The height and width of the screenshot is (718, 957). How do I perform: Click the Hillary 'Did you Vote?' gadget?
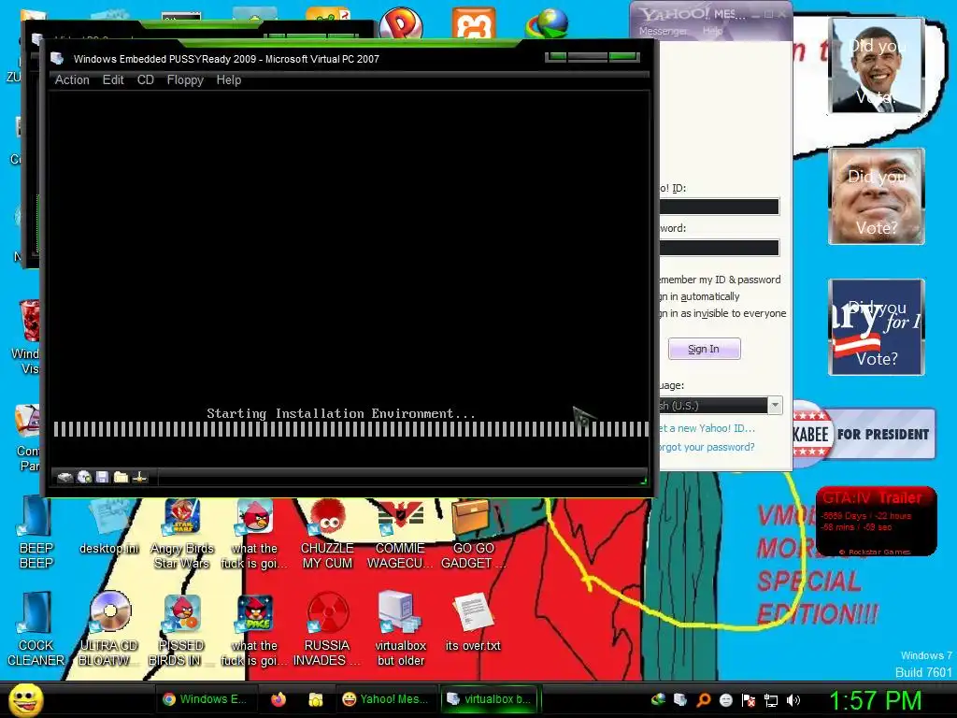pos(877,326)
